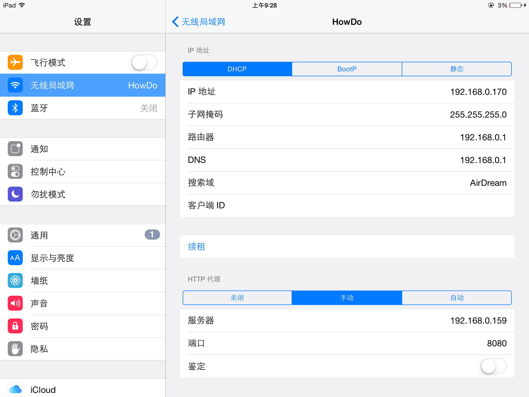Edit proxy port field 8080
Viewport: 529px width, 397px height.
tap(347, 343)
